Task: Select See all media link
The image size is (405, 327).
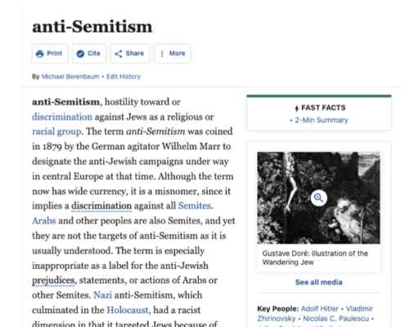Action: (x=318, y=282)
